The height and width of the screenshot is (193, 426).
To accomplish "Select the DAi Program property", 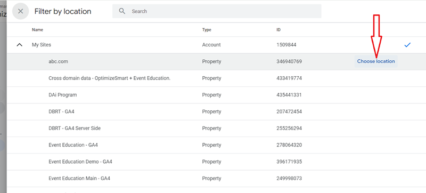I will click(63, 95).
